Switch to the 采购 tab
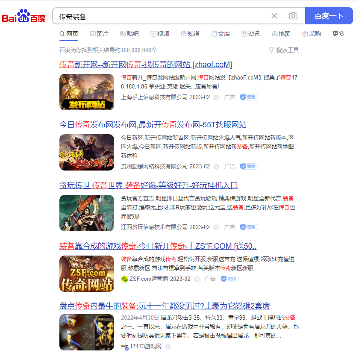Viewport: 356px width, 356px height. [x=312, y=34]
